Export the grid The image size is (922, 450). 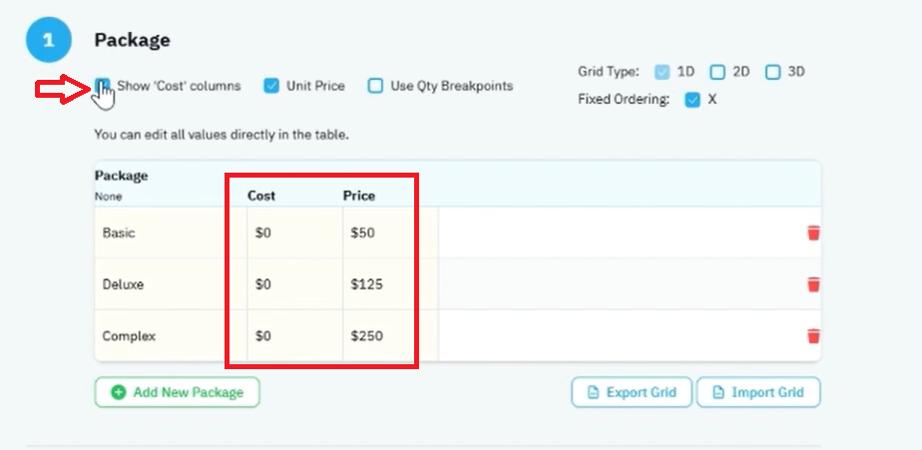coord(632,392)
